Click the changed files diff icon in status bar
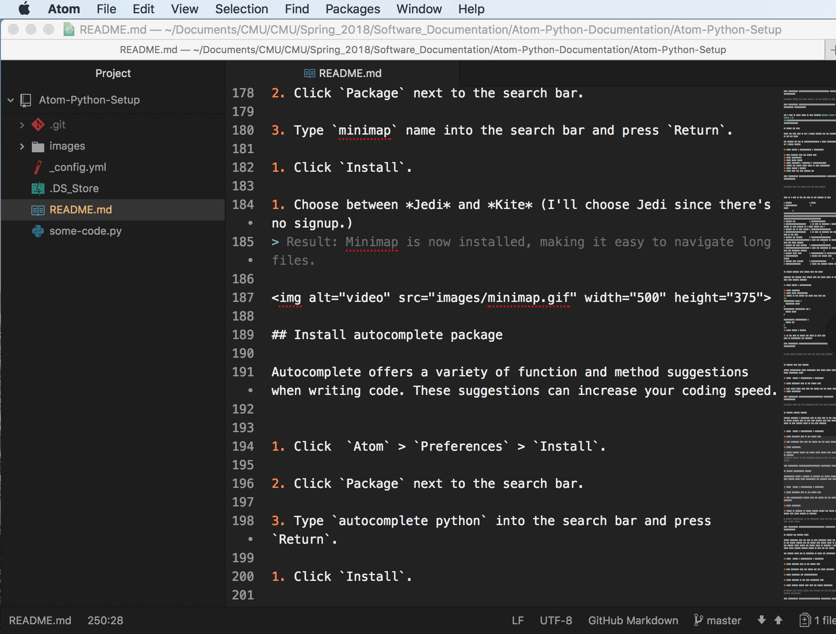The width and height of the screenshot is (836, 634). tap(805, 620)
